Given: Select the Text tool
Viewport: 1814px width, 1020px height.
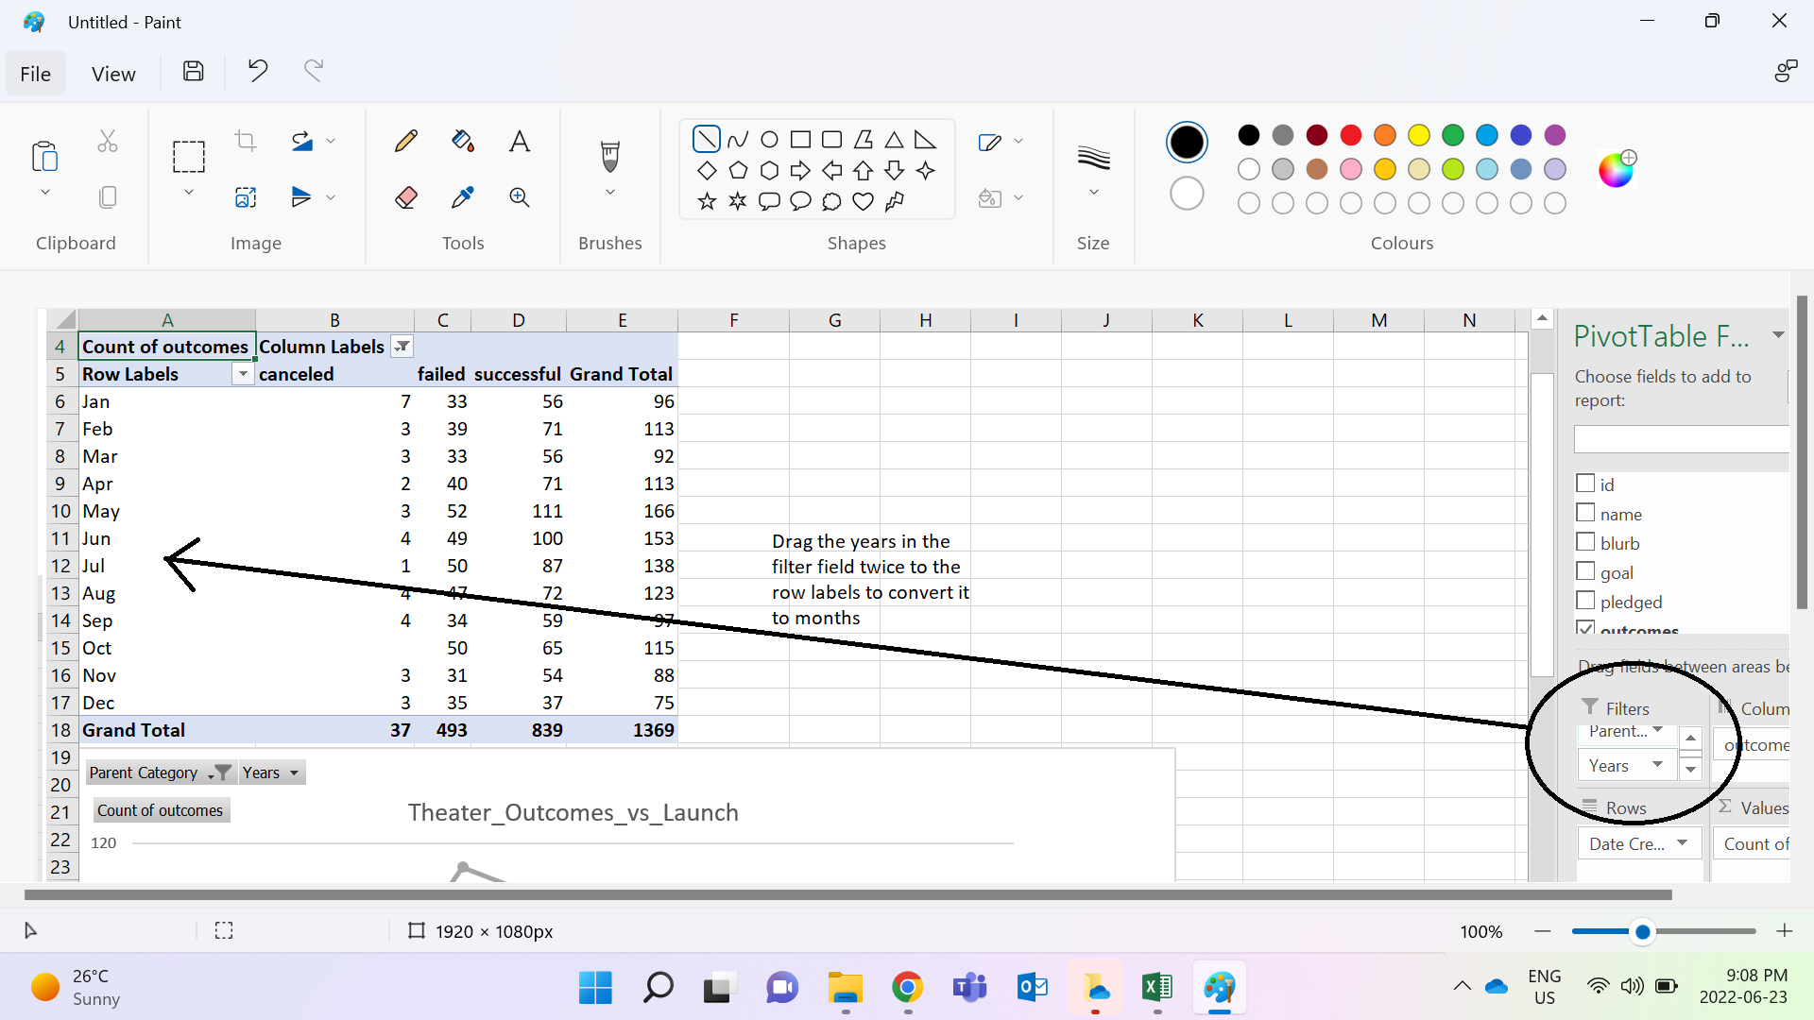Looking at the screenshot, I should 520,140.
